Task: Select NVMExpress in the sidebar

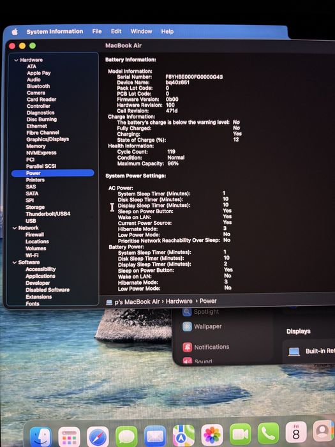Action: (41, 153)
